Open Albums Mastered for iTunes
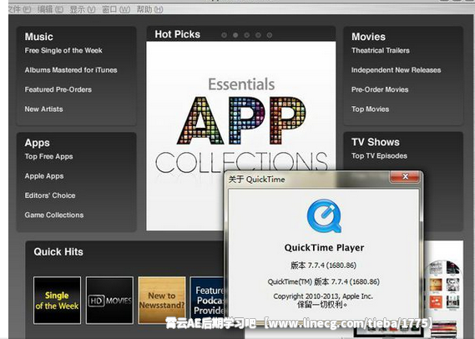 pos(71,70)
